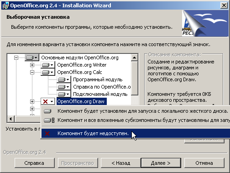Image resolution: width=230 pixels, height=173 pixels.
Task: Open install options for Основные модули OpenOffice.org
Action: tap(32, 58)
